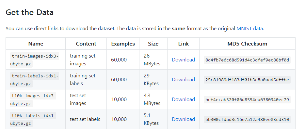The image size is (306, 132).
Task: Open the original MNIST data link
Action: click(x=250, y=28)
